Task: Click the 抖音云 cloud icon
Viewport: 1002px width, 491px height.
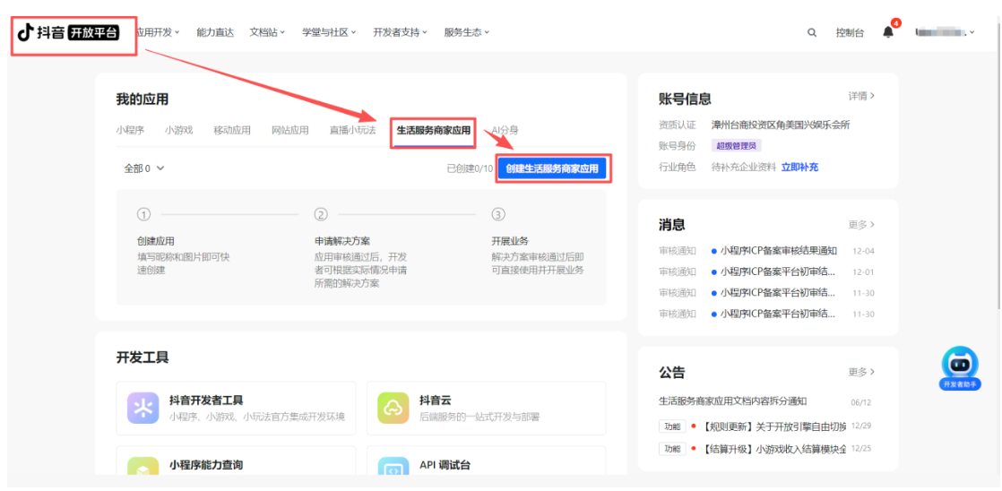Action: pos(393,408)
